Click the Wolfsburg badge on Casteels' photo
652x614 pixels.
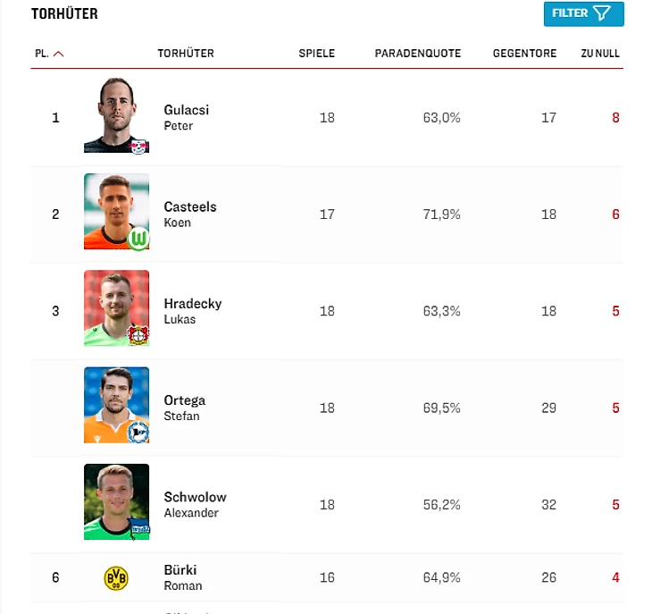pyautogui.click(x=138, y=240)
